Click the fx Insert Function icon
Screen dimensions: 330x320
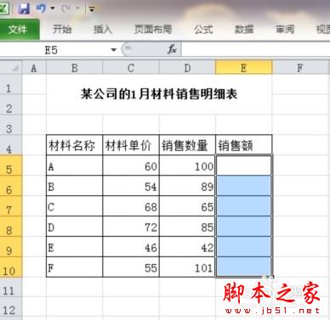pos(172,50)
